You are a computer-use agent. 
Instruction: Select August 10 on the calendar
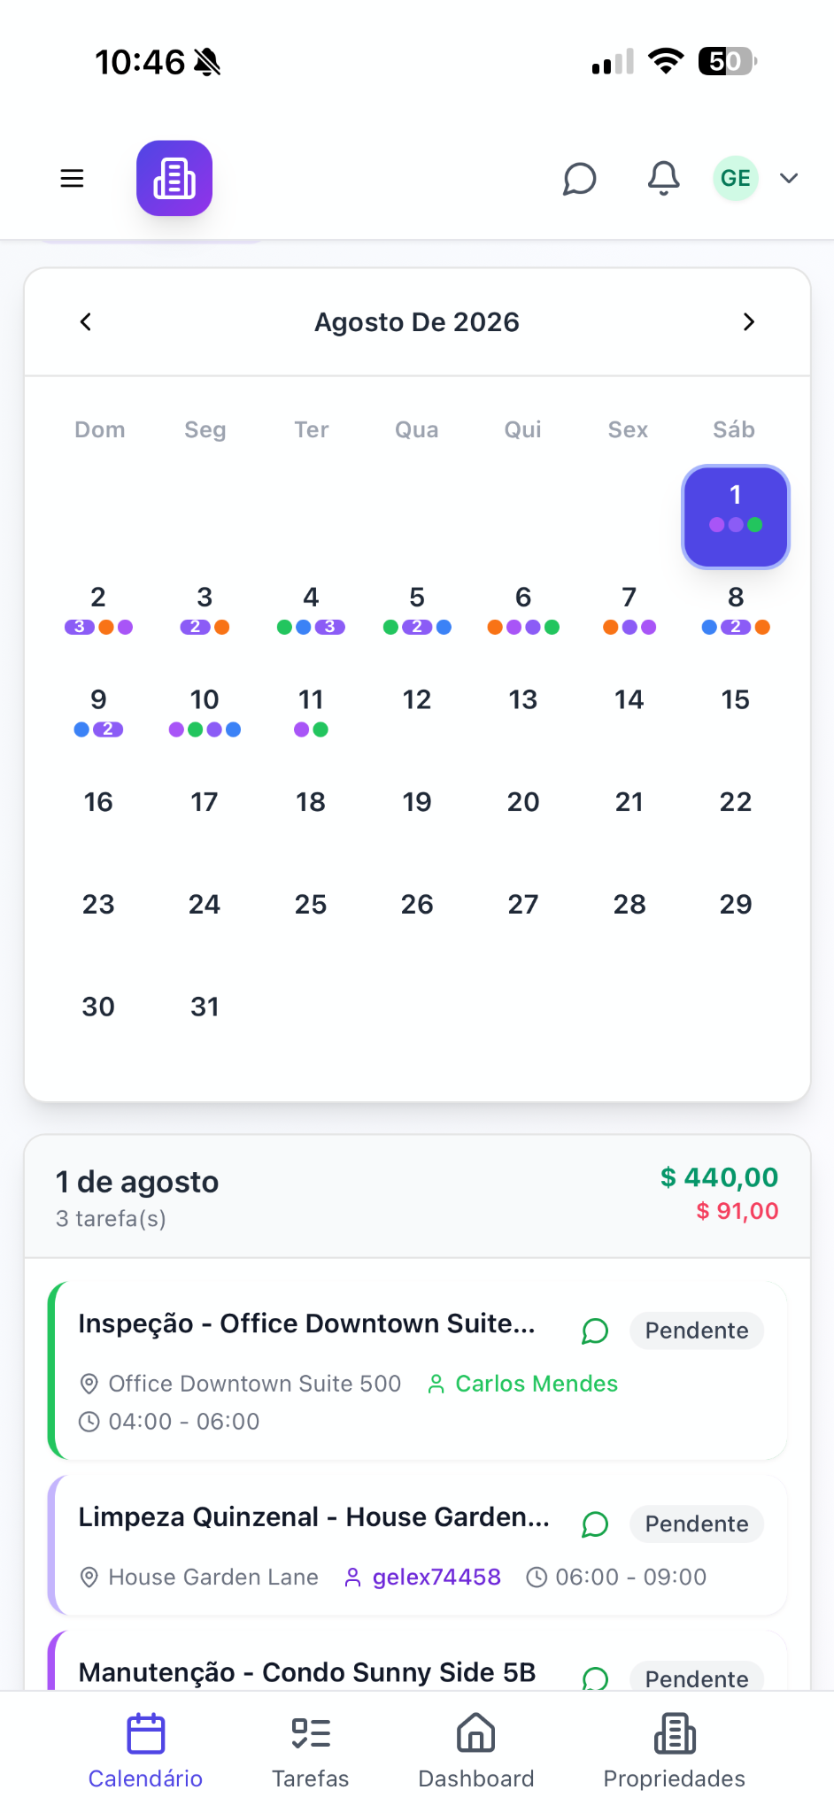click(x=205, y=711)
